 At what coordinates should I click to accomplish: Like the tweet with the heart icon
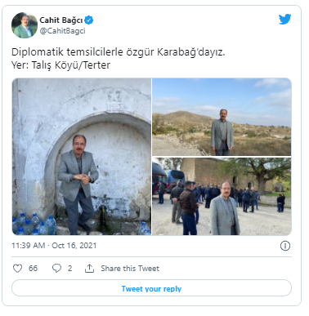click(x=17, y=269)
